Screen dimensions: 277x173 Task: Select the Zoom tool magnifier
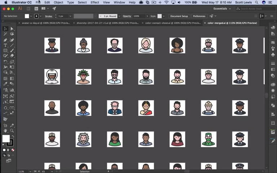(x=12, y=130)
